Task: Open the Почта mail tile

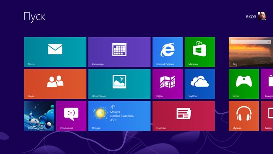Action: [55, 52]
